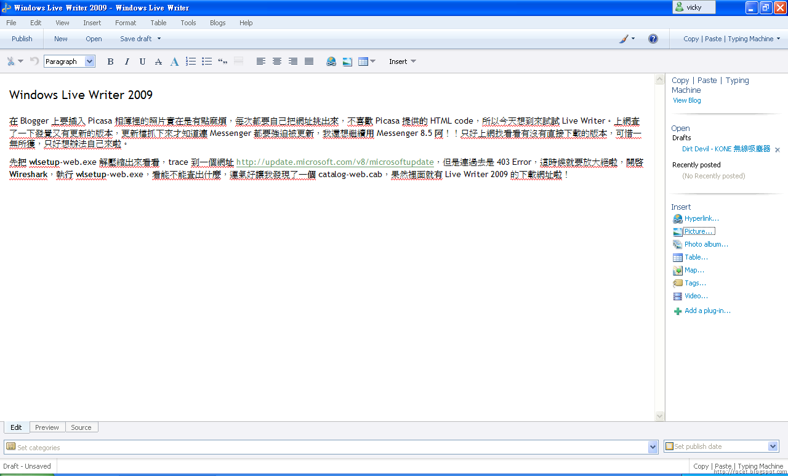The width and height of the screenshot is (788, 476).
Task: Click the vicky user account badge
Action: [694, 7]
